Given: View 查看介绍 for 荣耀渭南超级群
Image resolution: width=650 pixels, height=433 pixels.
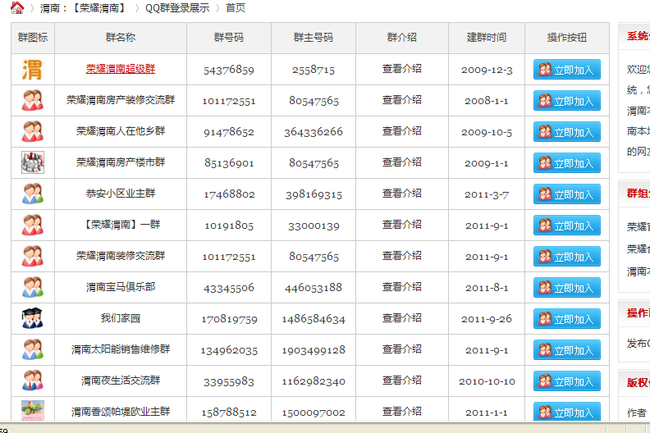Looking at the screenshot, I should [401, 69].
